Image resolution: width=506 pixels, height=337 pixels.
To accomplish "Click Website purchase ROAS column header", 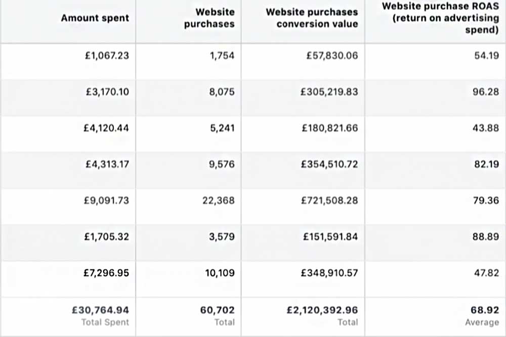I will point(440,18).
